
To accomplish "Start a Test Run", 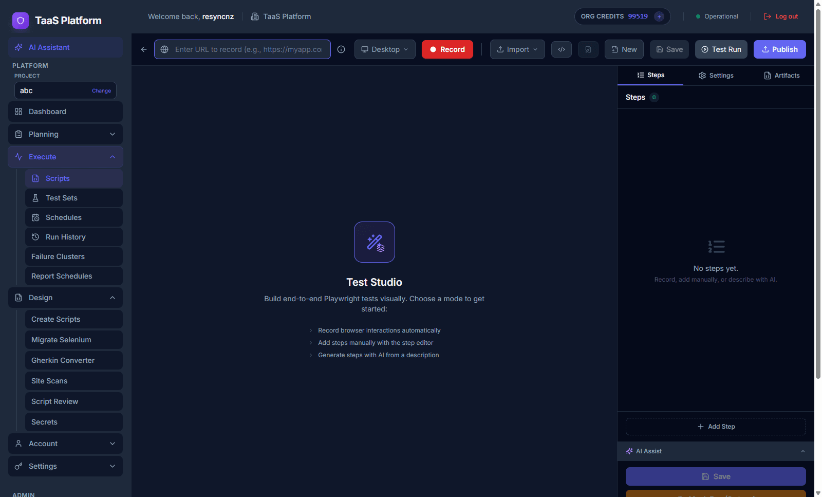I will (721, 49).
